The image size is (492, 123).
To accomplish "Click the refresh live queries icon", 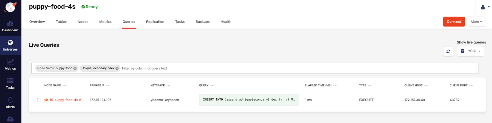I will tap(448, 51).
